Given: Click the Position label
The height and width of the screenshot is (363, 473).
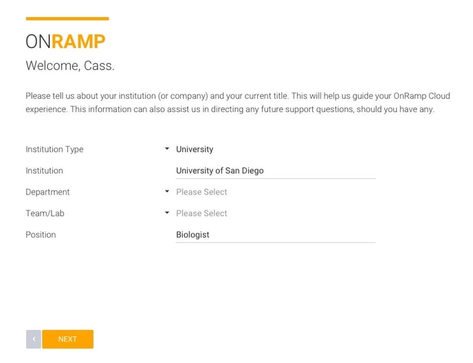Looking at the screenshot, I should (41, 234).
